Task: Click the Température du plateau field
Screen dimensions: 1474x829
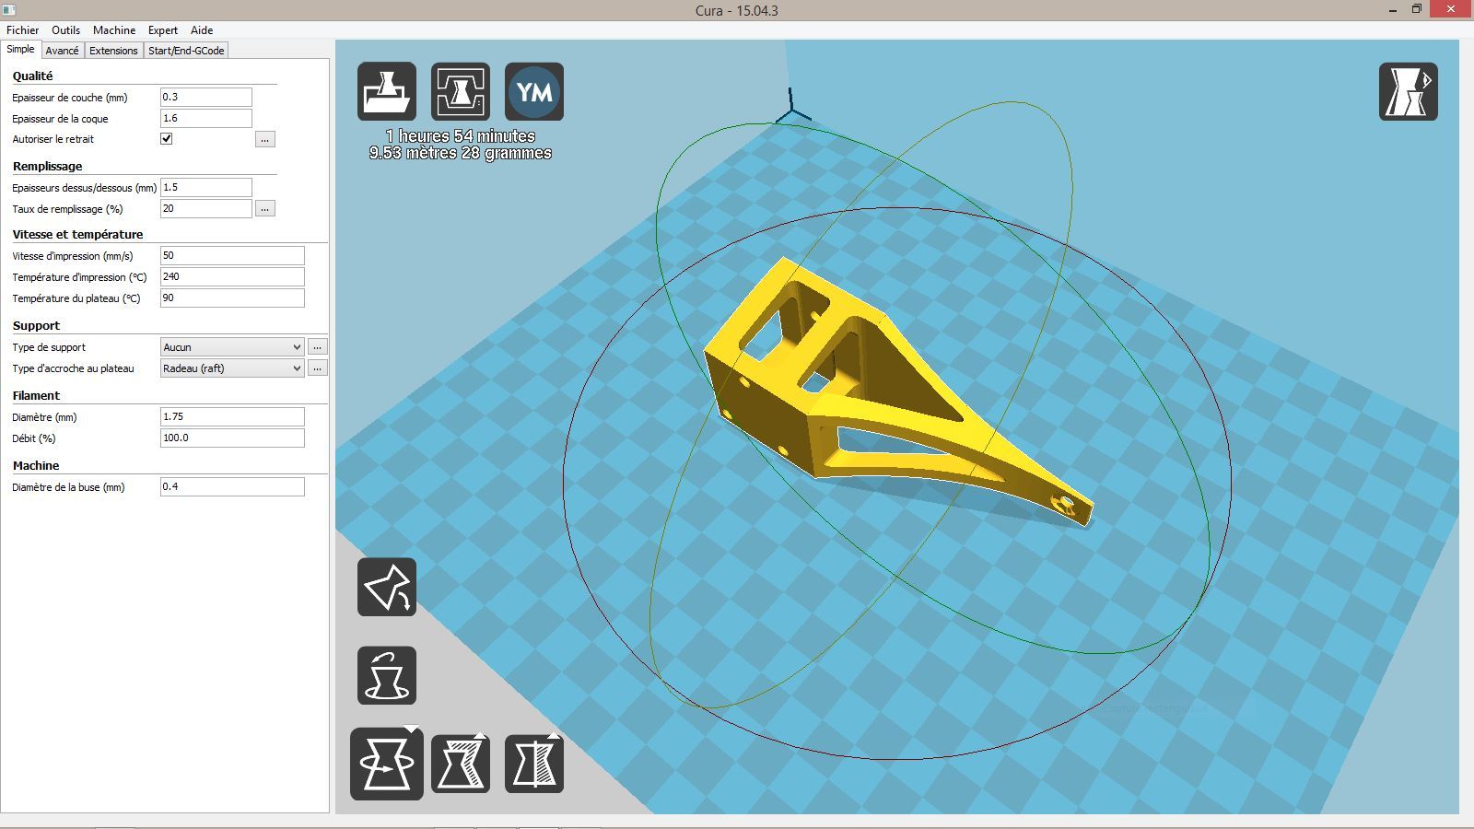Action: click(232, 298)
